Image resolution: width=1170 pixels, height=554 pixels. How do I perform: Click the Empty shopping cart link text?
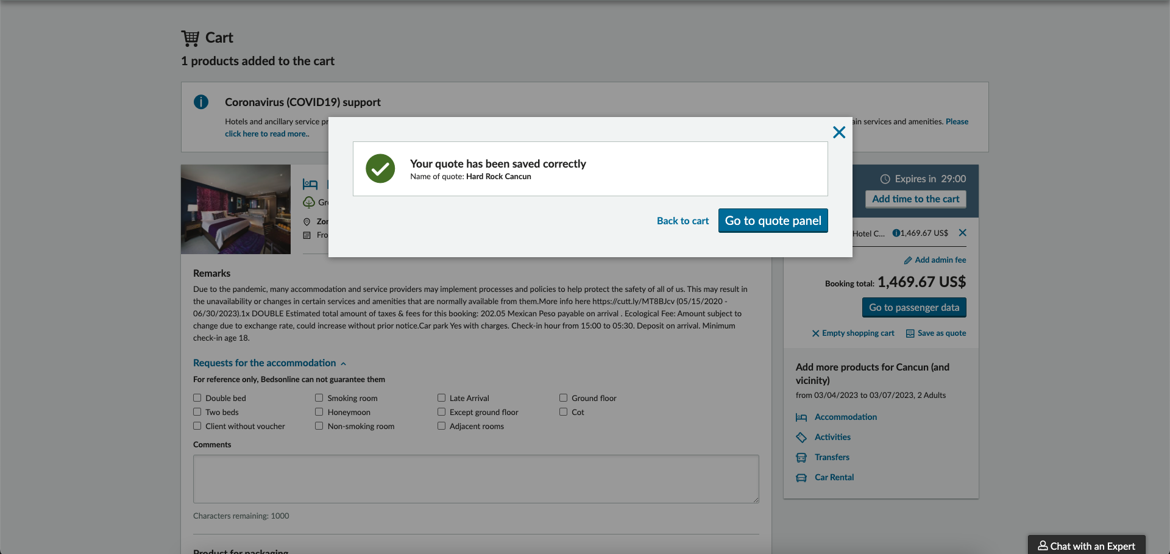[x=858, y=333]
